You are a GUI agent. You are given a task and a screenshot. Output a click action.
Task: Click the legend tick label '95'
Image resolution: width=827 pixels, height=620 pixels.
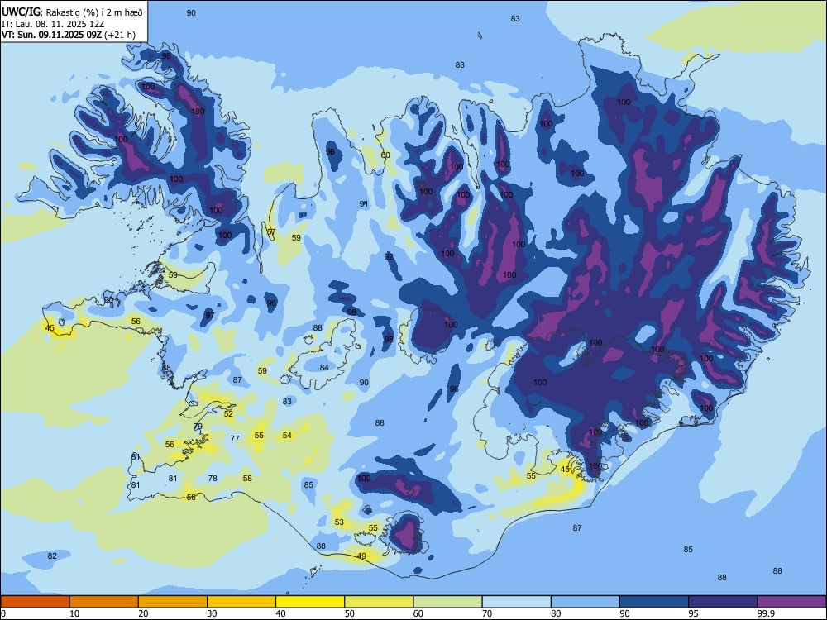click(693, 613)
